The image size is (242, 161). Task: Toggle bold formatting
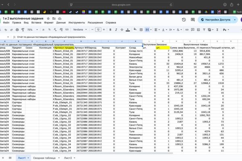click(111, 29)
